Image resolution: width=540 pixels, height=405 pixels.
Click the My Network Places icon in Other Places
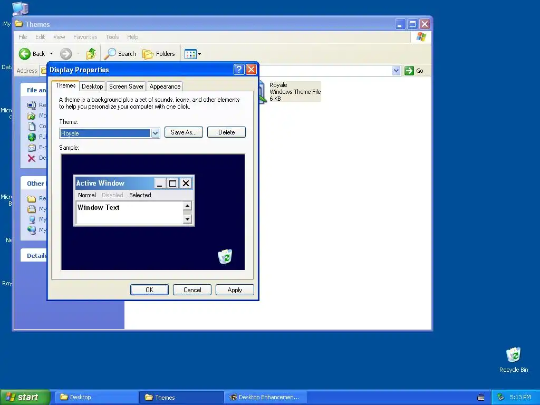click(32, 230)
